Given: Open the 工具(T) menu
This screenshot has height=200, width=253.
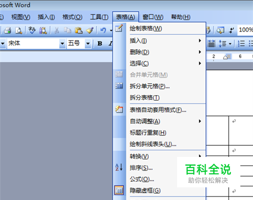Looking at the screenshot, I should pyautogui.click(x=99, y=17).
